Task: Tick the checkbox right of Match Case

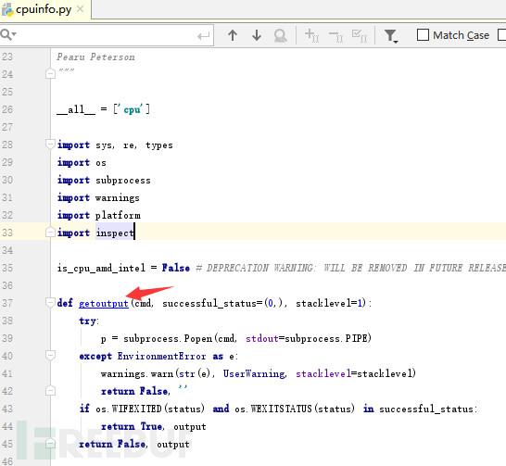Action: [x=502, y=35]
